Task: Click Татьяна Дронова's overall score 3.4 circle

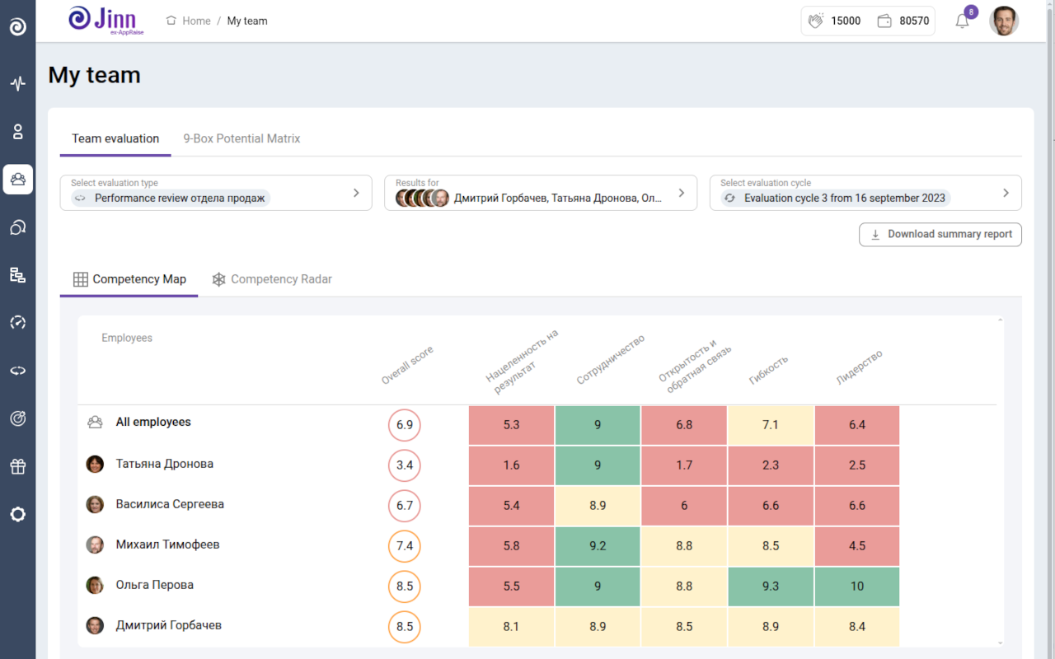Action: (x=404, y=465)
